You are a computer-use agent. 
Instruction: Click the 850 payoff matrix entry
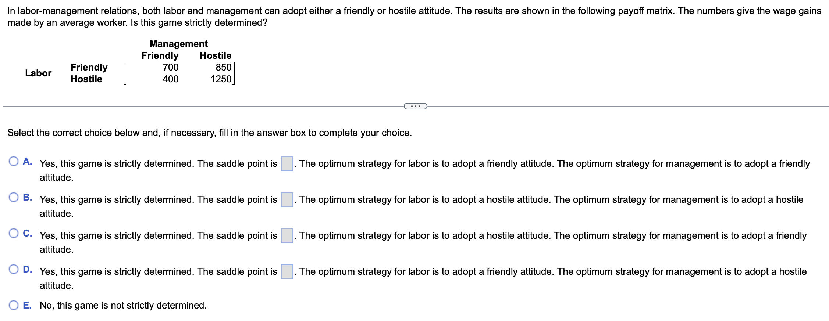224,67
